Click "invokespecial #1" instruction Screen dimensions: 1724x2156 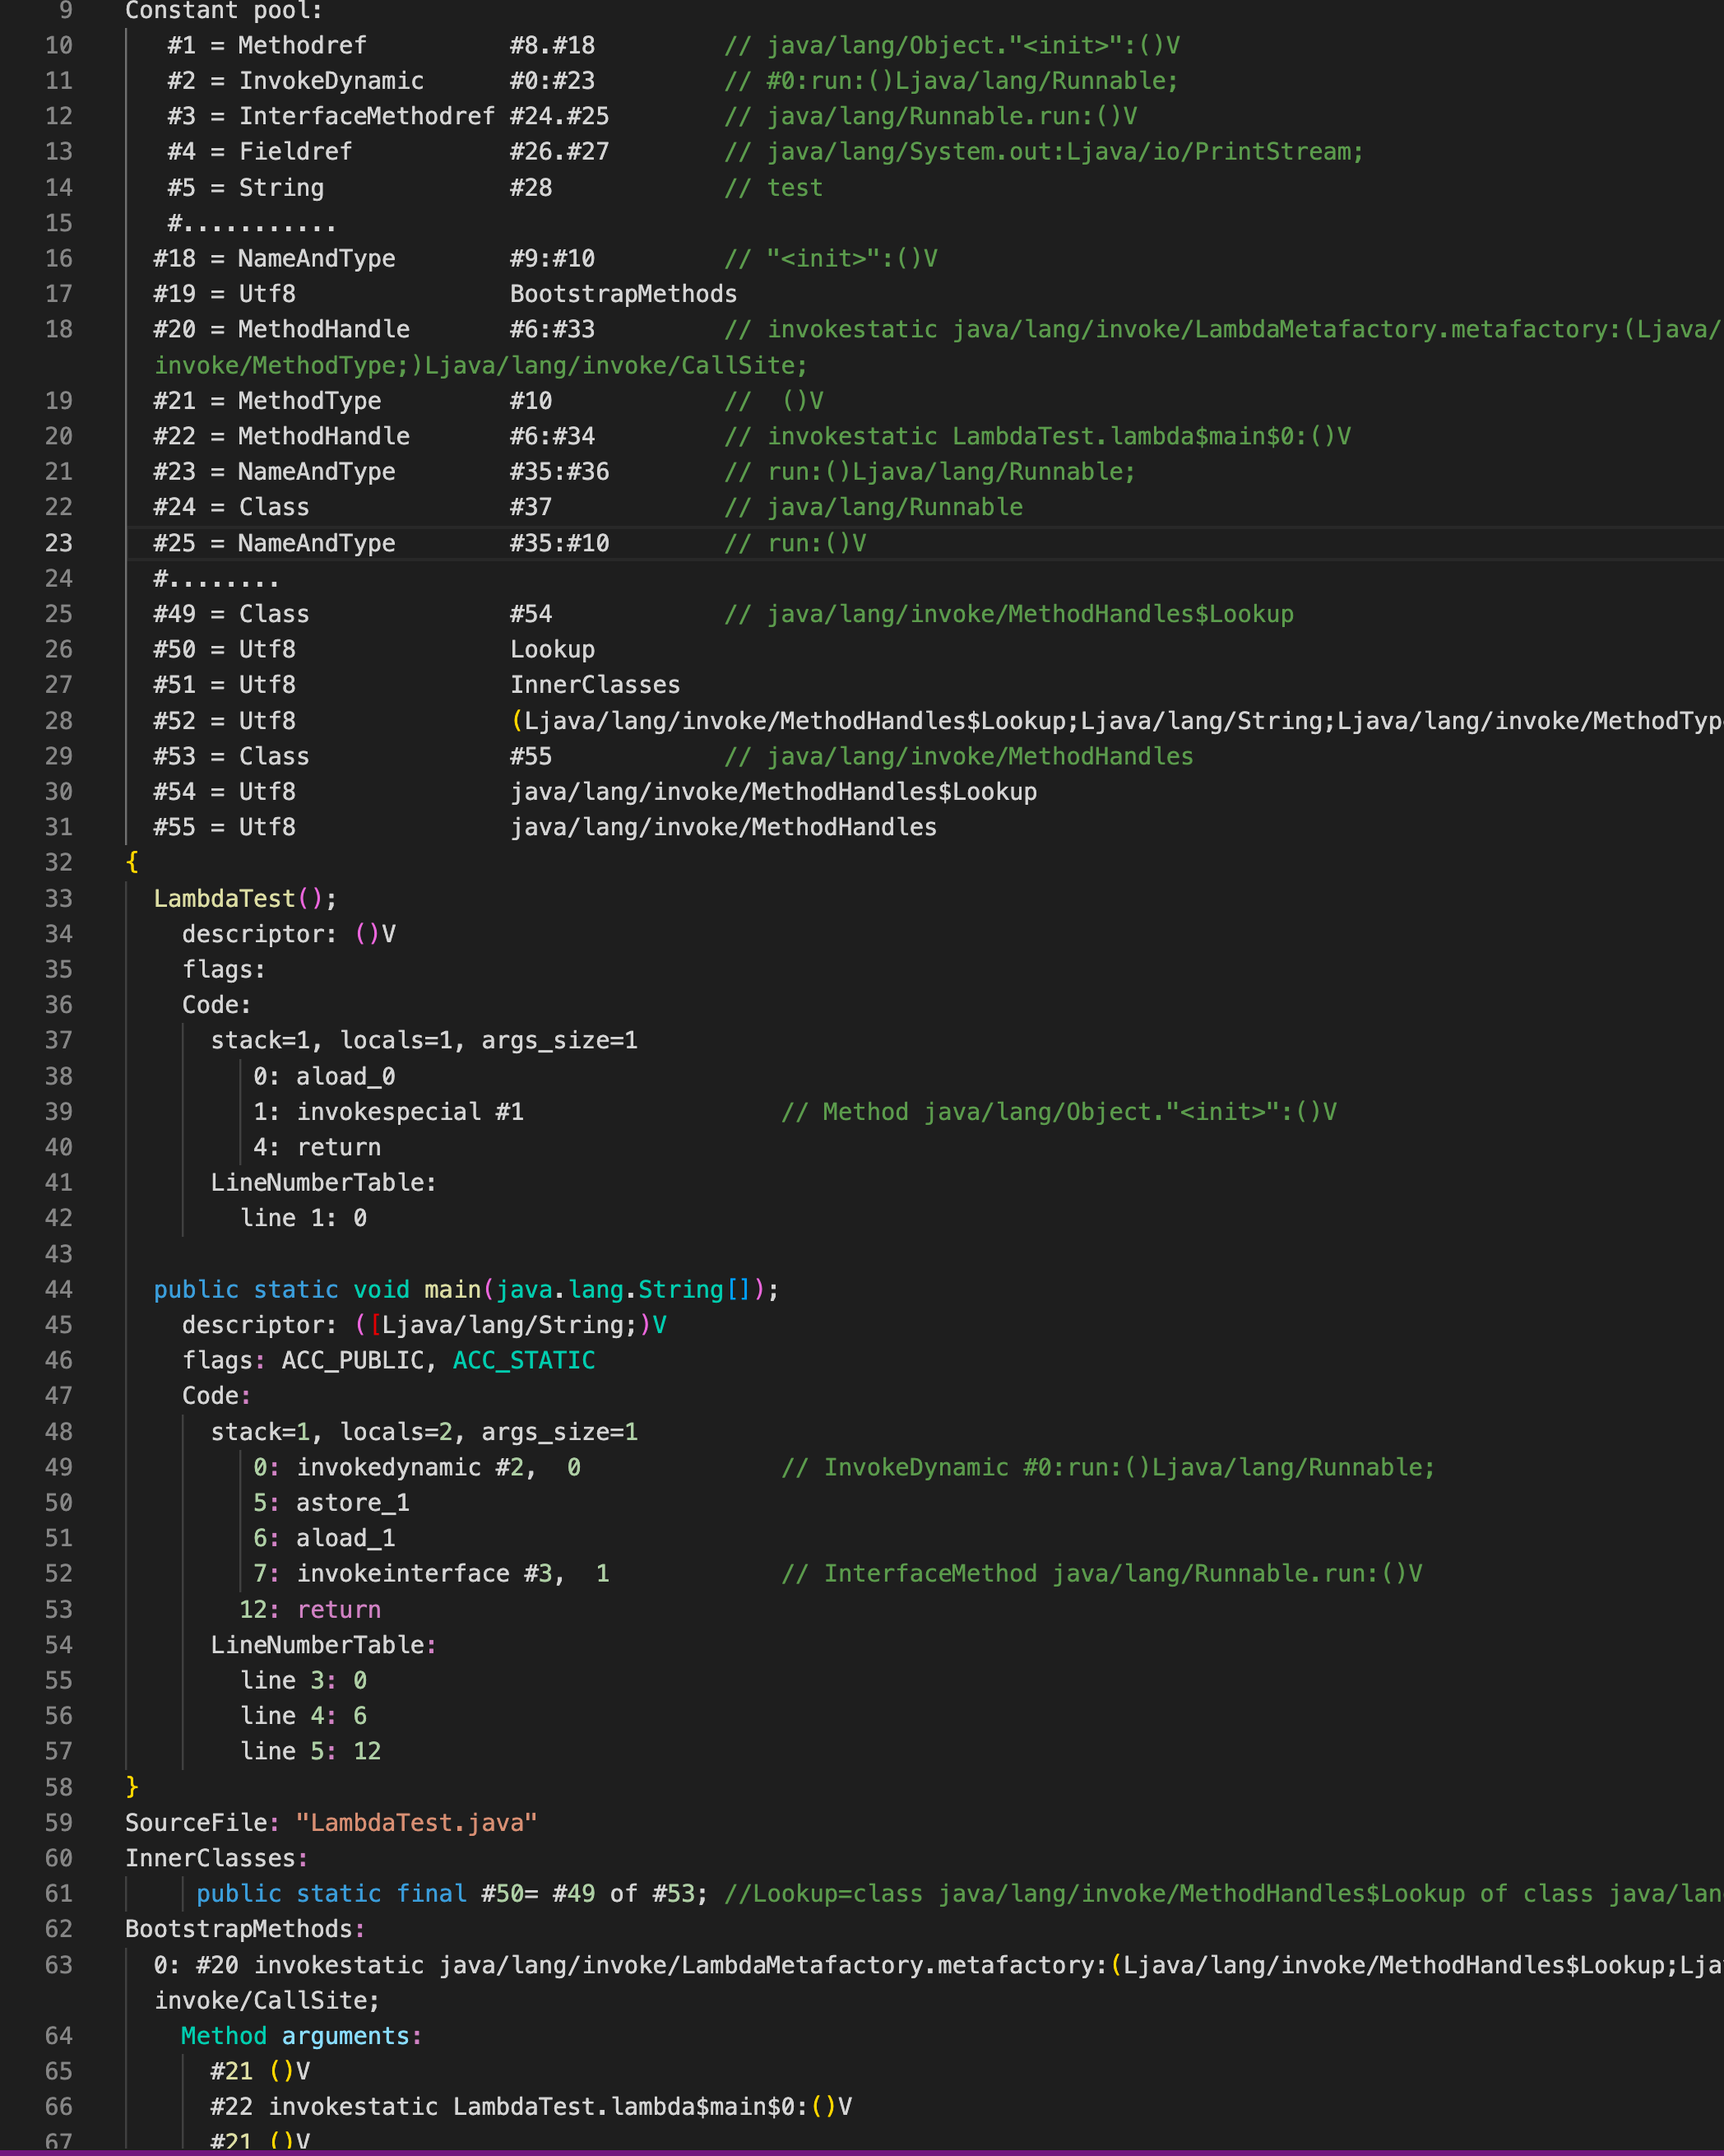(x=410, y=1112)
